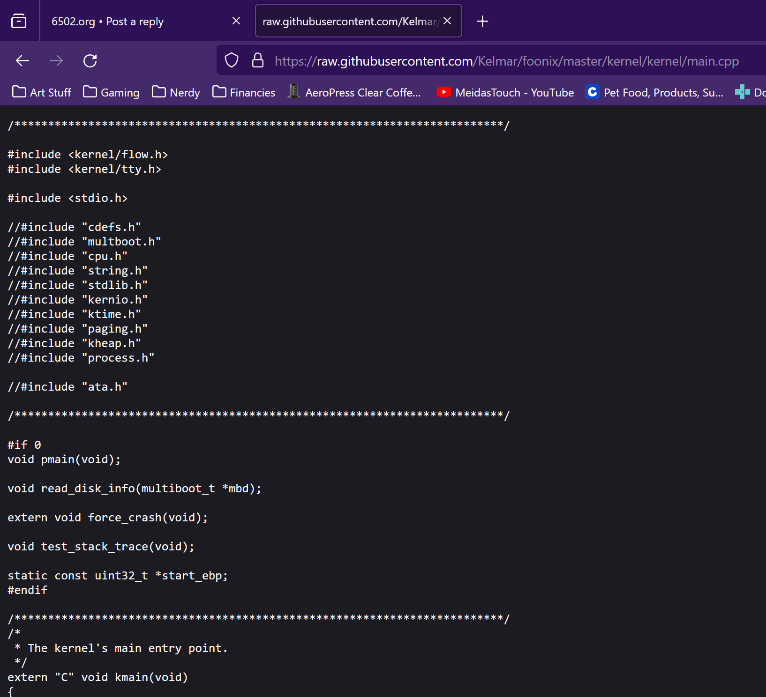The height and width of the screenshot is (697, 766).
Task: Close the 6502.org tab
Action: (x=236, y=21)
